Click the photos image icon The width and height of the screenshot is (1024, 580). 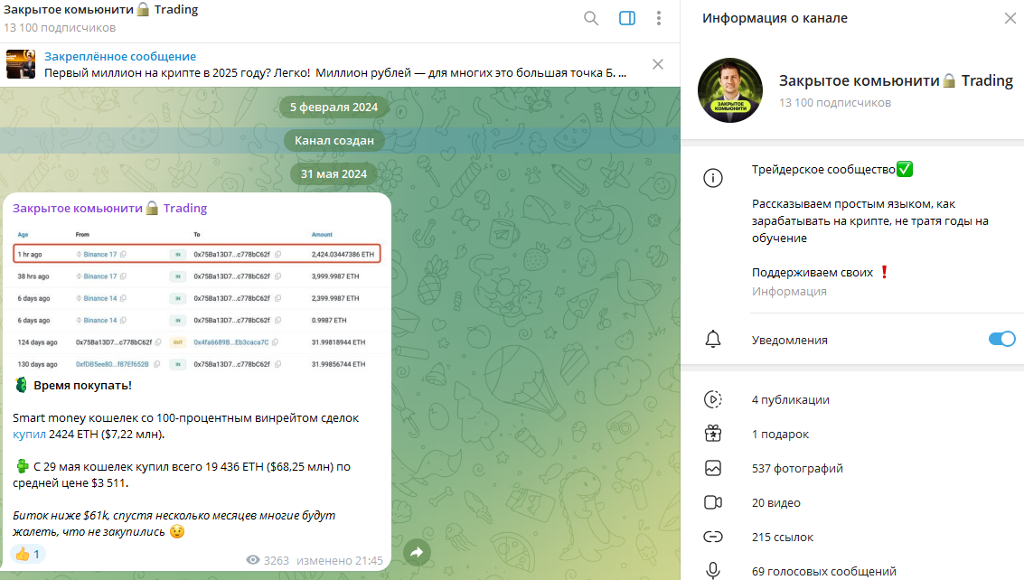(713, 468)
